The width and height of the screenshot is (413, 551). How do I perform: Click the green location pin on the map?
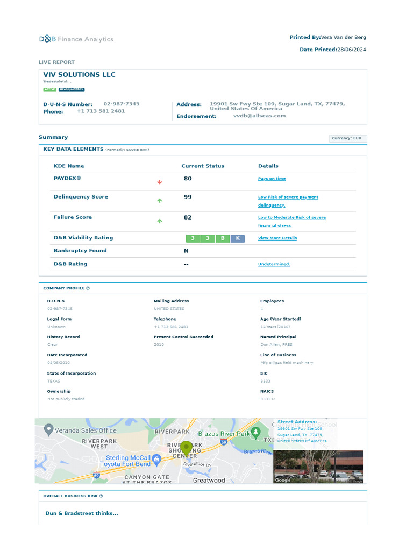coord(186,449)
